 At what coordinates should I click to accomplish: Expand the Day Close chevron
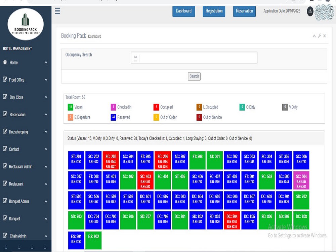(46, 97)
